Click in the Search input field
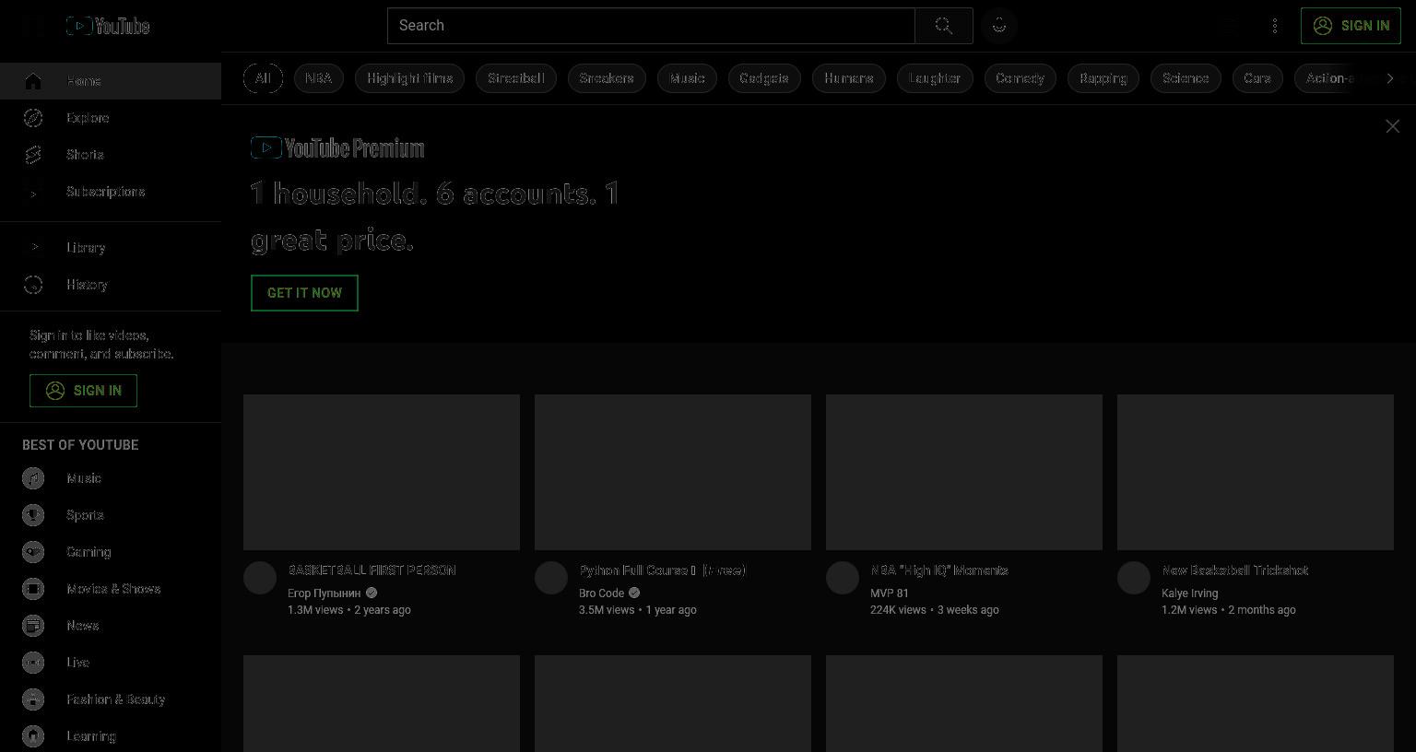1416x752 pixels. pos(651,26)
